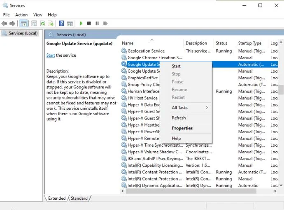Switch to the Extended tab
Screen dimensions: 284x210
click(x=57, y=198)
